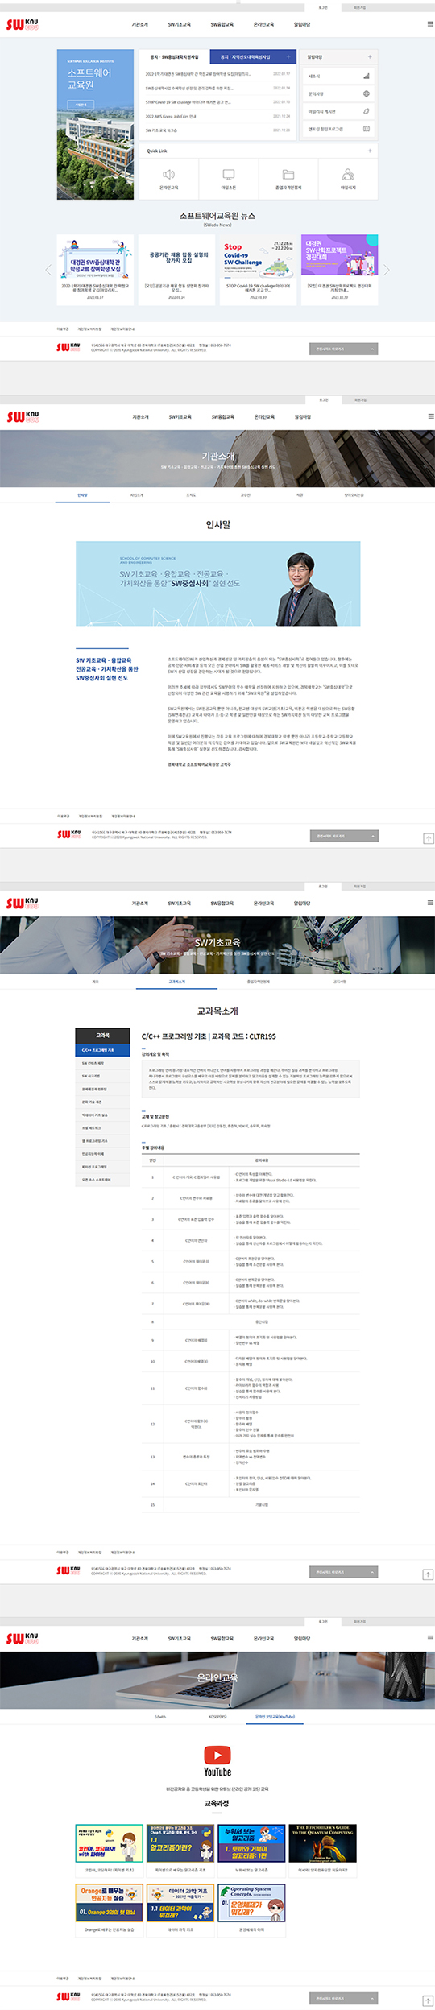435x2010 pixels.
Task: Switch to 공지 · 지역선도대학육성사업 notice tab
Action: [245, 57]
